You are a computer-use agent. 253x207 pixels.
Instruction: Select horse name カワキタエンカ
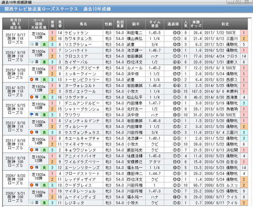78,38
